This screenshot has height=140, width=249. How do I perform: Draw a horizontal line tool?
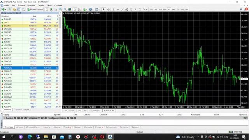pyautogui.click(x=118, y=9)
